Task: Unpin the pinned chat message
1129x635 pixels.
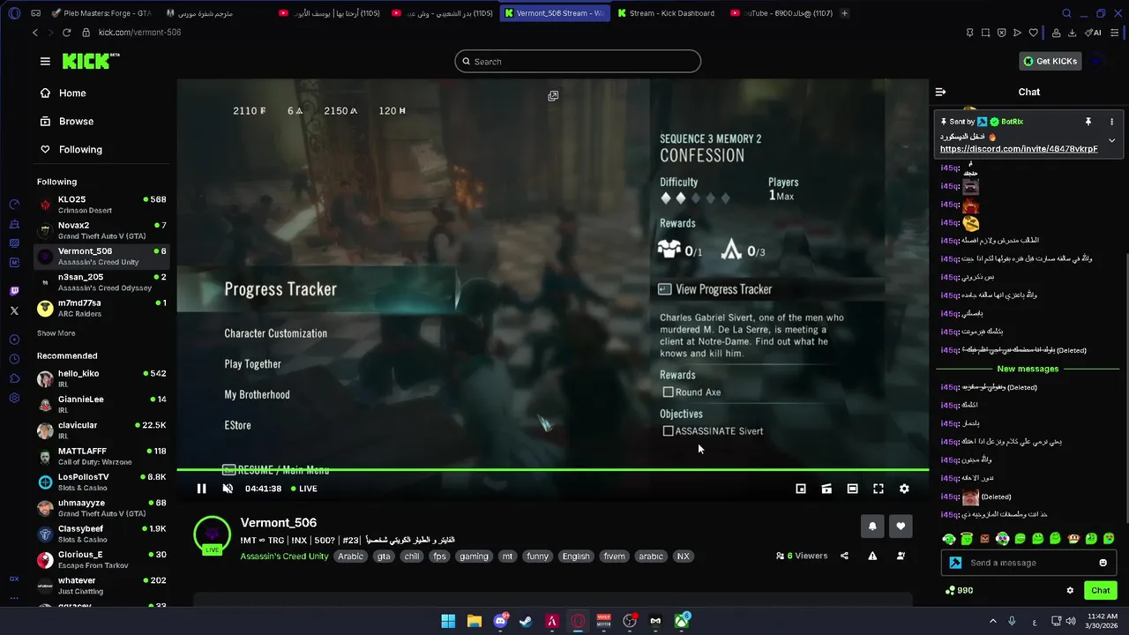Action: [1088, 122]
